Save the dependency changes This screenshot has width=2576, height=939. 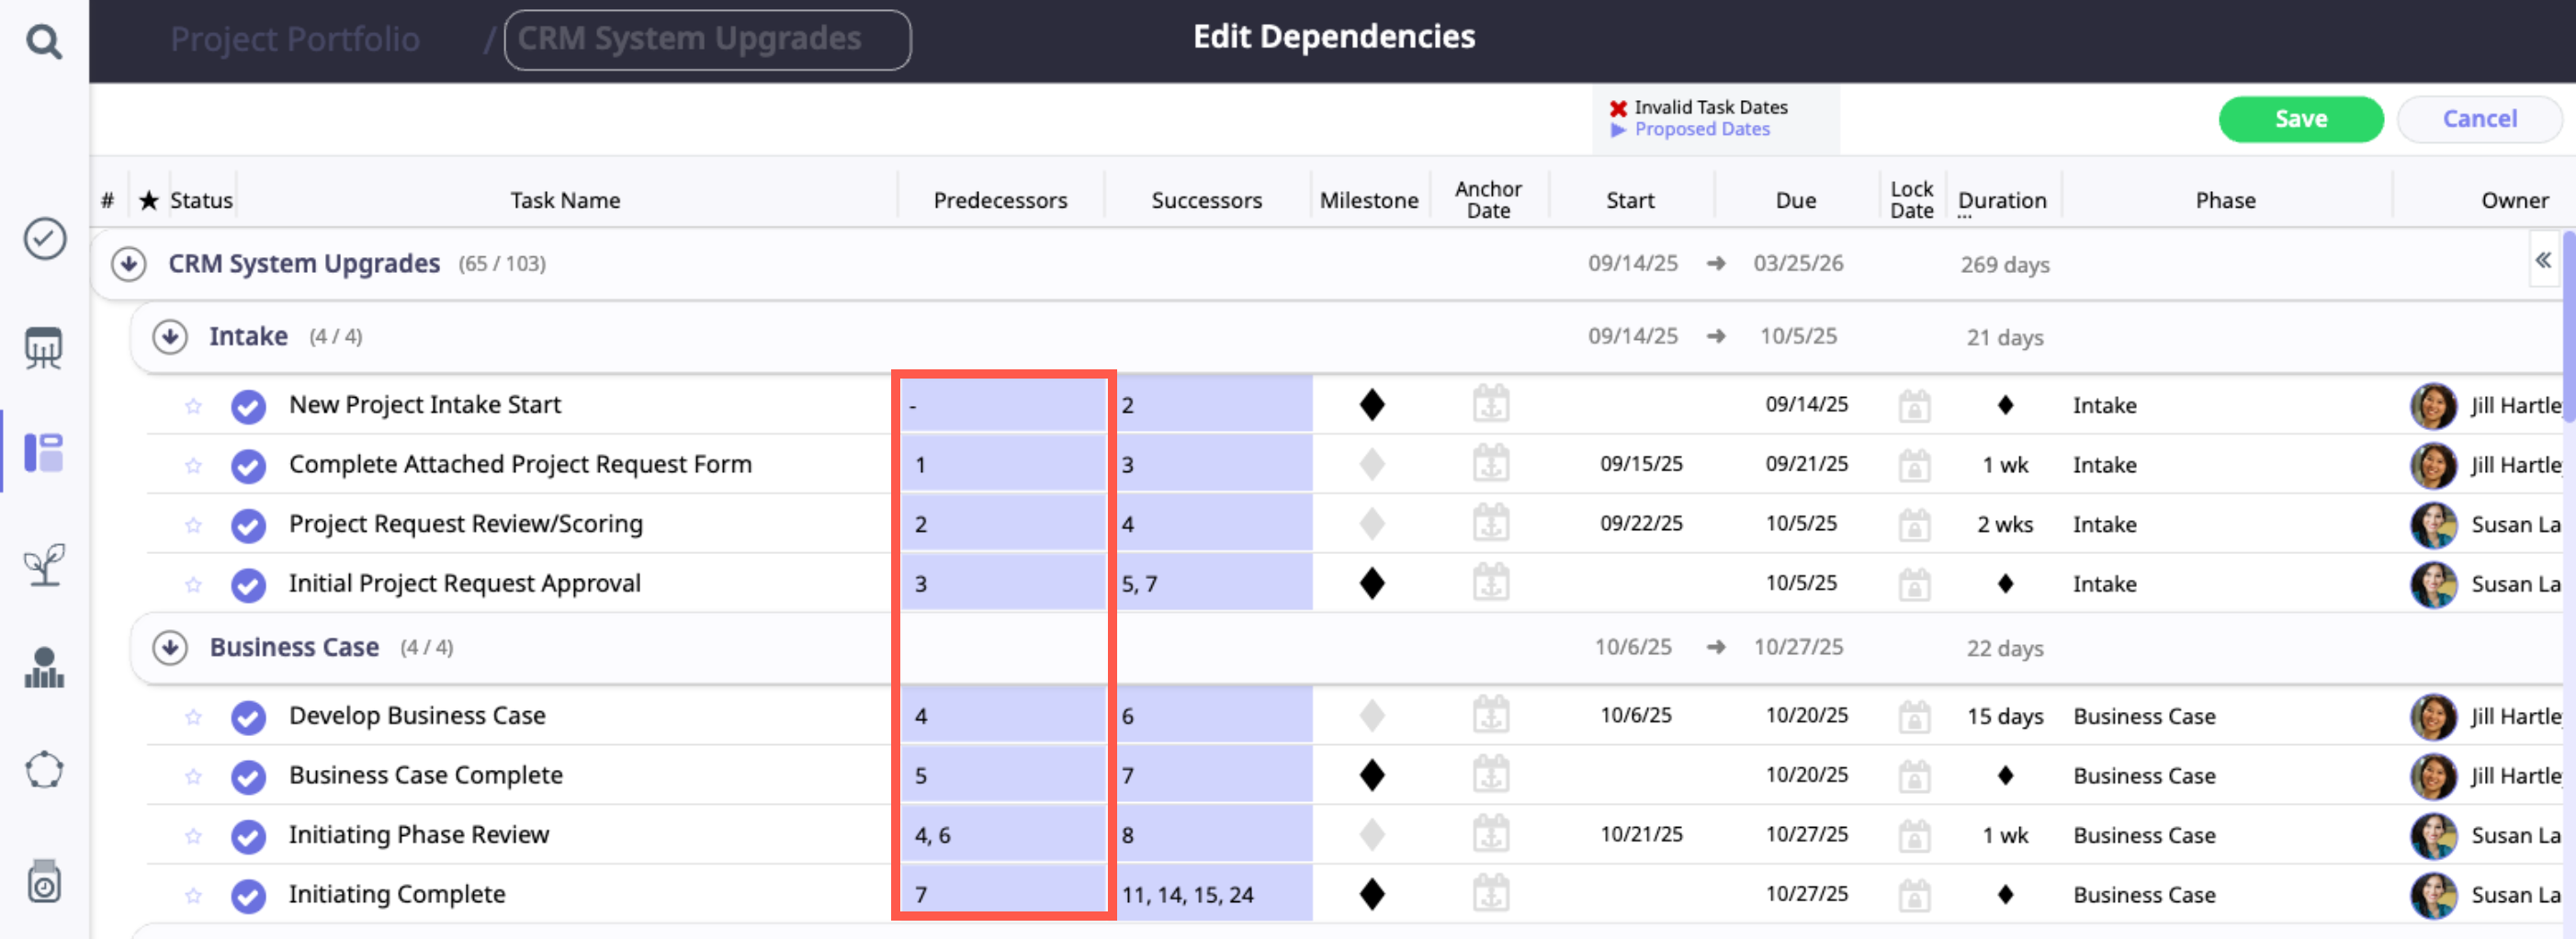(x=2299, y=119)
